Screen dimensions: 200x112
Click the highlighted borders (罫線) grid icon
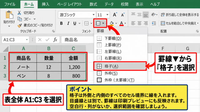point(98,23)
